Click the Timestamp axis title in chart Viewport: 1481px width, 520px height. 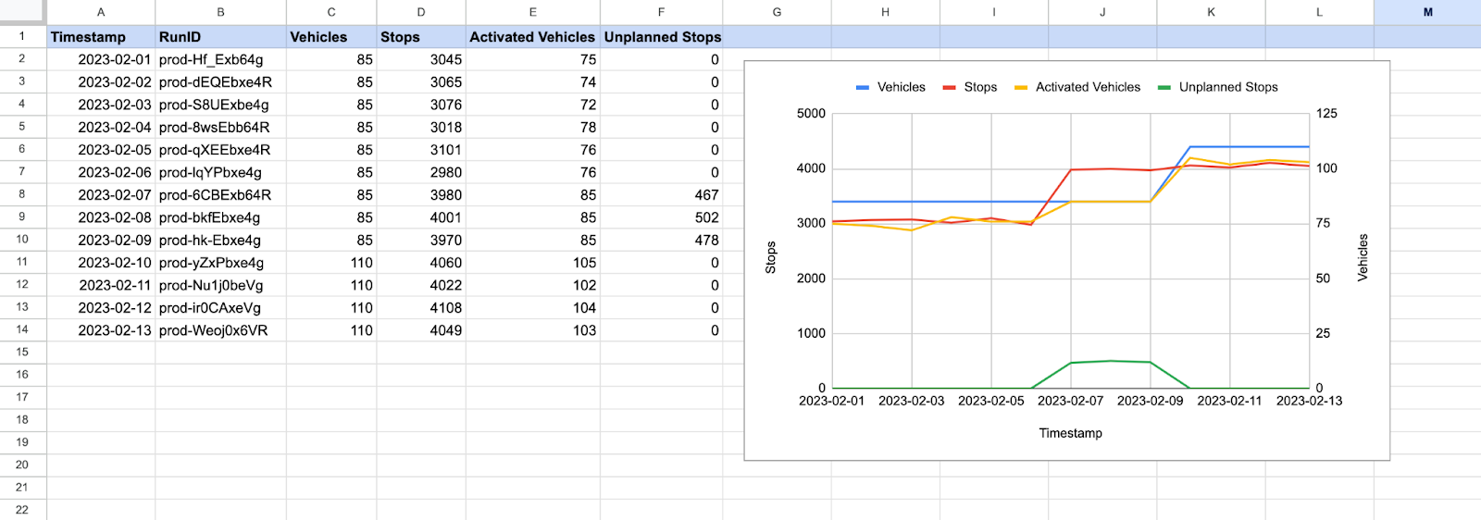1070,433
